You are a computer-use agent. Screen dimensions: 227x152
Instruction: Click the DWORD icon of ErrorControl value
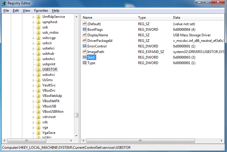[85, 46]
